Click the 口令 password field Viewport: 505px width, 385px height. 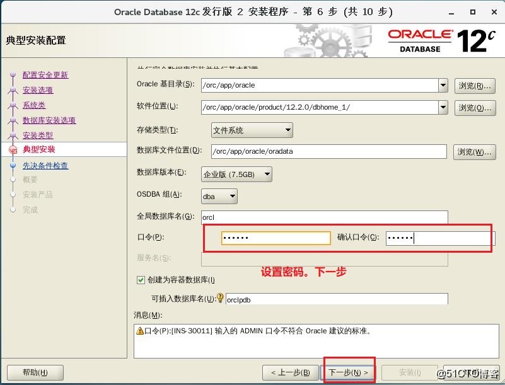[276, 238]
